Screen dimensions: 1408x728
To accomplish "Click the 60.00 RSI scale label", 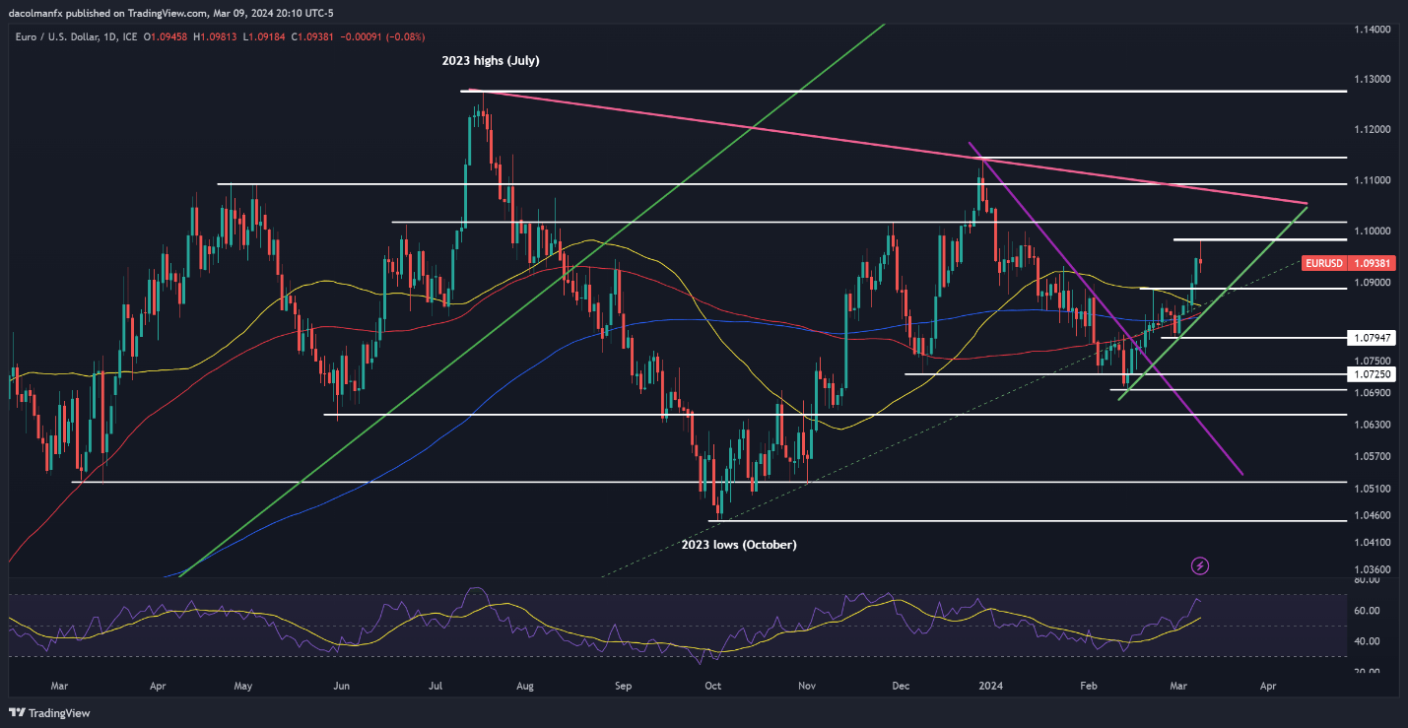I will click(1365, 611).
